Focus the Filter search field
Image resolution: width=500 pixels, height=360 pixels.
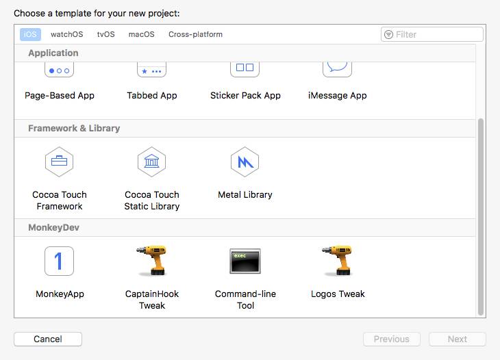432,34
